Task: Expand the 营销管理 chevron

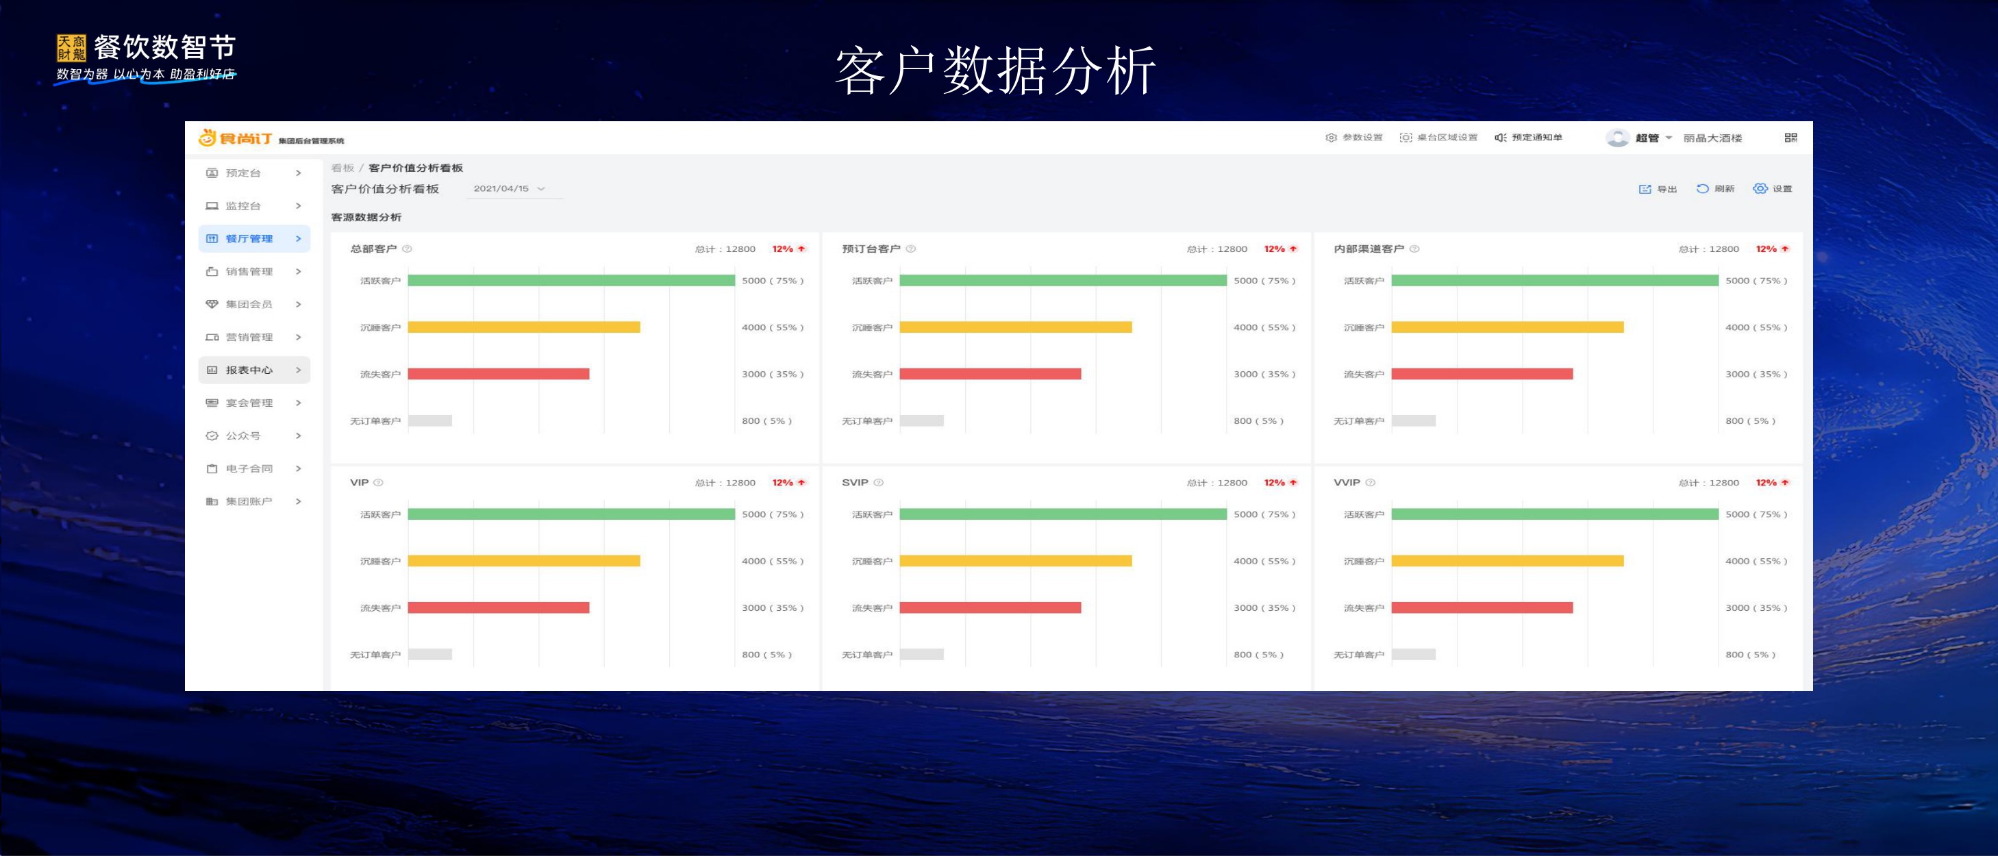Action: coord(299,338)
